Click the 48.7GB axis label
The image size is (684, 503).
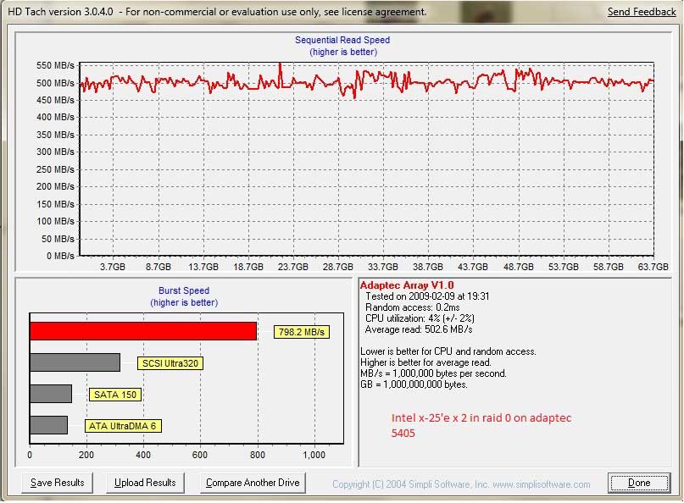pyautogui.click(x=518, y=267)
